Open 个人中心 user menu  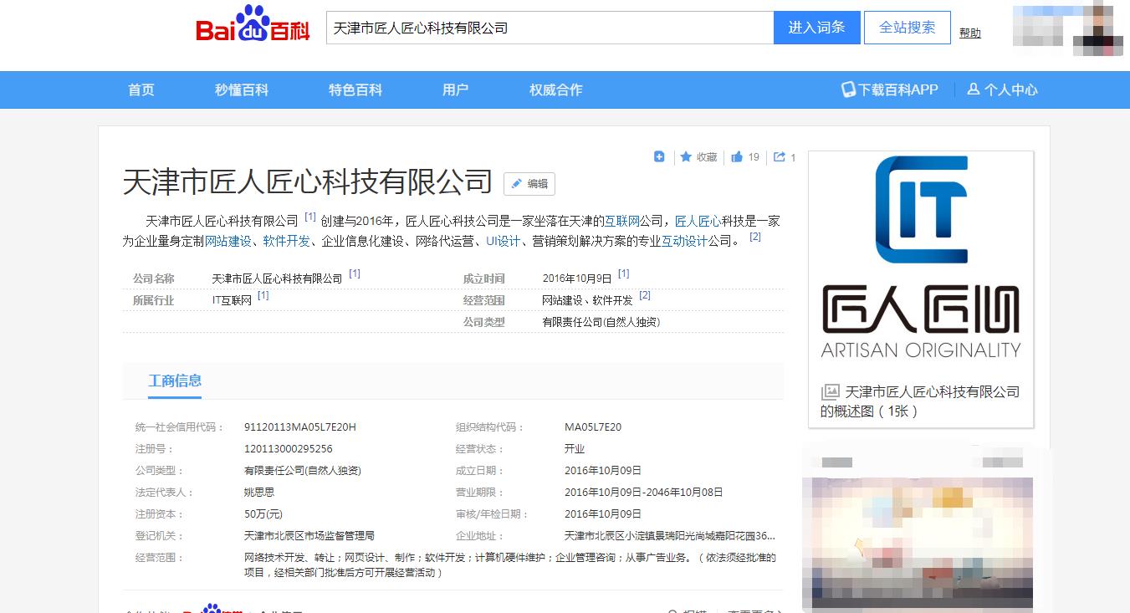(x=1002, y=89)
